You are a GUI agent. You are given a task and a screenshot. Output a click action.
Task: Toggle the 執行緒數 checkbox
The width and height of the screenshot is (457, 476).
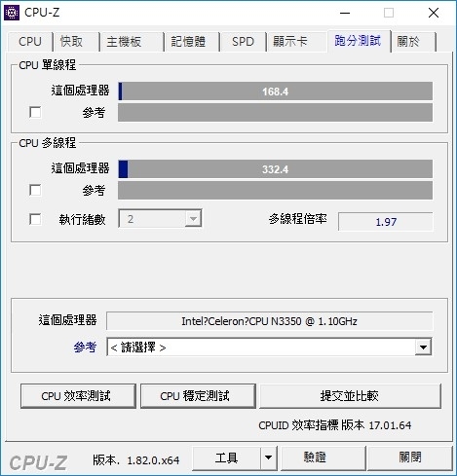point(35,219)
